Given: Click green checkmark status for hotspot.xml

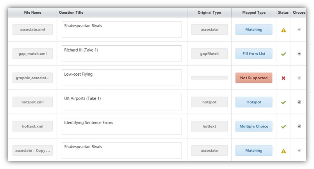Looking at the screenshot, I should [284, 103].
